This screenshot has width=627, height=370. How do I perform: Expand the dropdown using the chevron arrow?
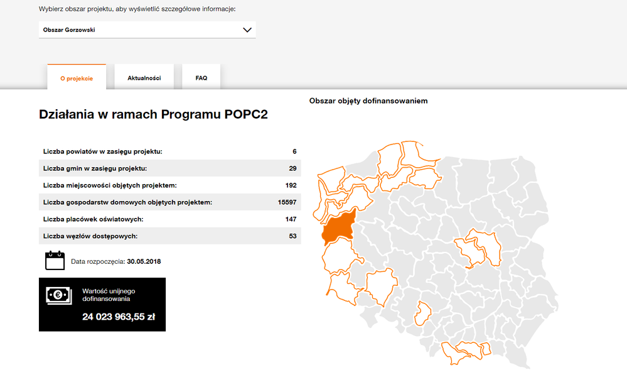247,30
